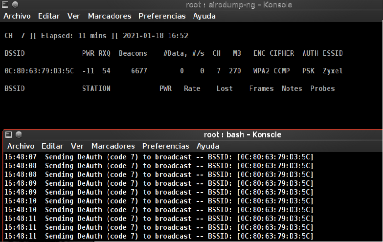This screenshot has width=383, height=242.
Task: Click round button in airodump-ng title bar
Action: pyautogui.click(x=15, y=5)
